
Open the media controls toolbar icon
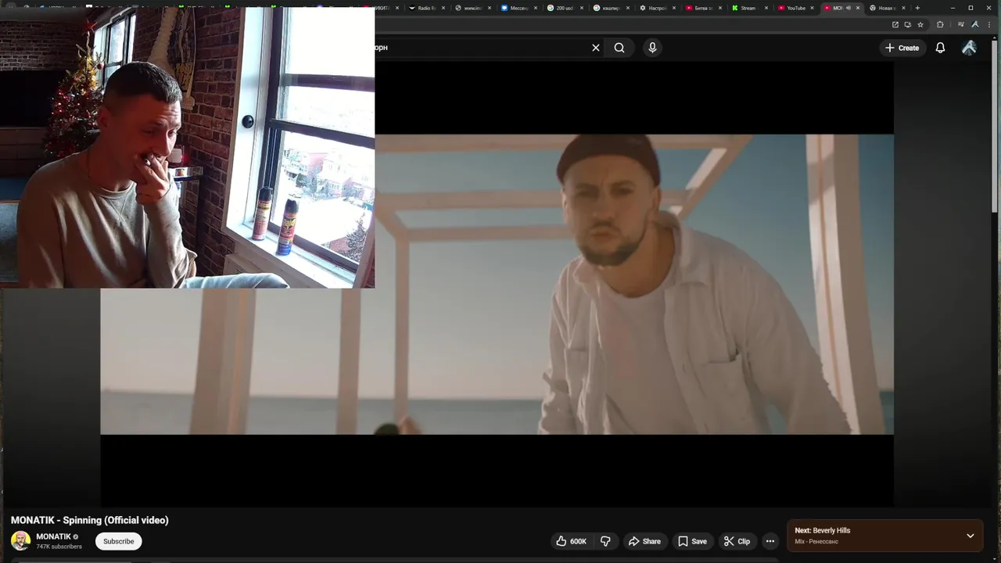click(960, 24)
